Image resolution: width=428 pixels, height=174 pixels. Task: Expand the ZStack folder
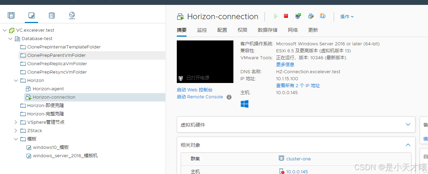pyautogui.click(x=16, y=131)
